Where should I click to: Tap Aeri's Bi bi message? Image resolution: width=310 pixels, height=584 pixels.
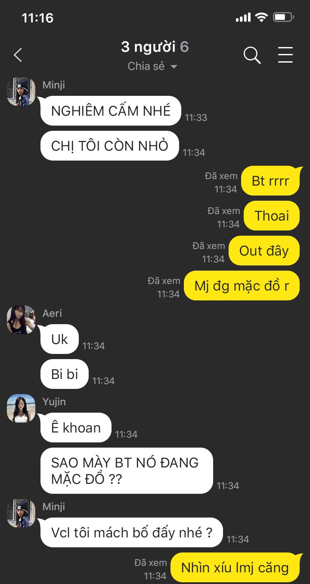65,374
